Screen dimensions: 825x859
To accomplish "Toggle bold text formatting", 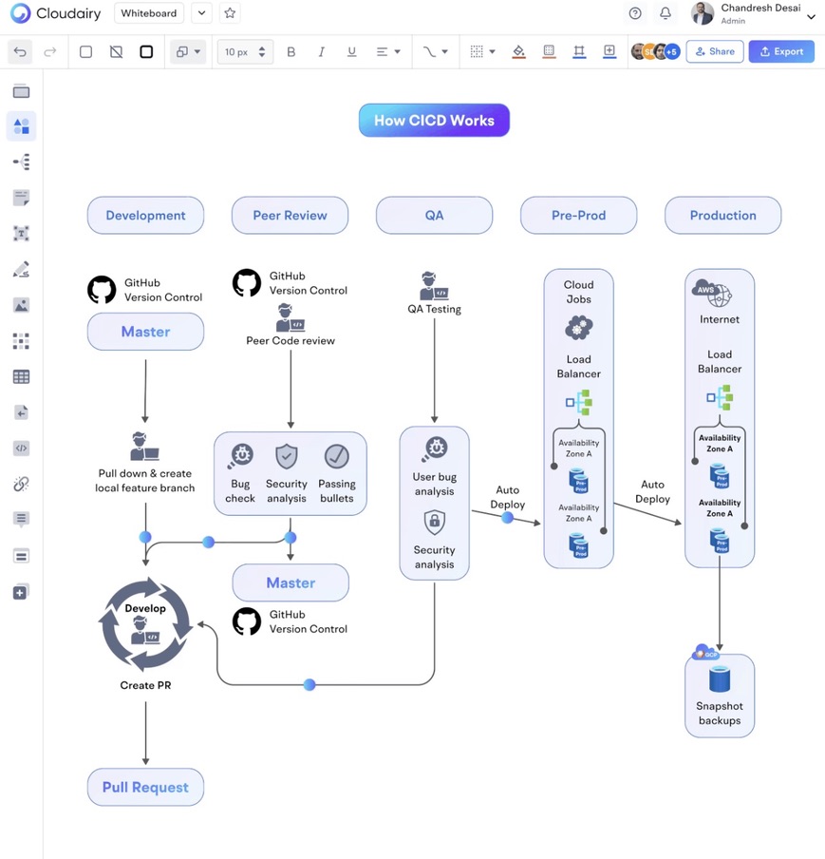I will pos(291,52).
